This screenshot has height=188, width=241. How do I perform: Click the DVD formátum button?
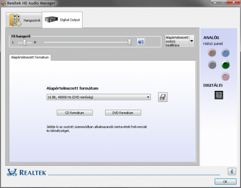click(123, 113)
